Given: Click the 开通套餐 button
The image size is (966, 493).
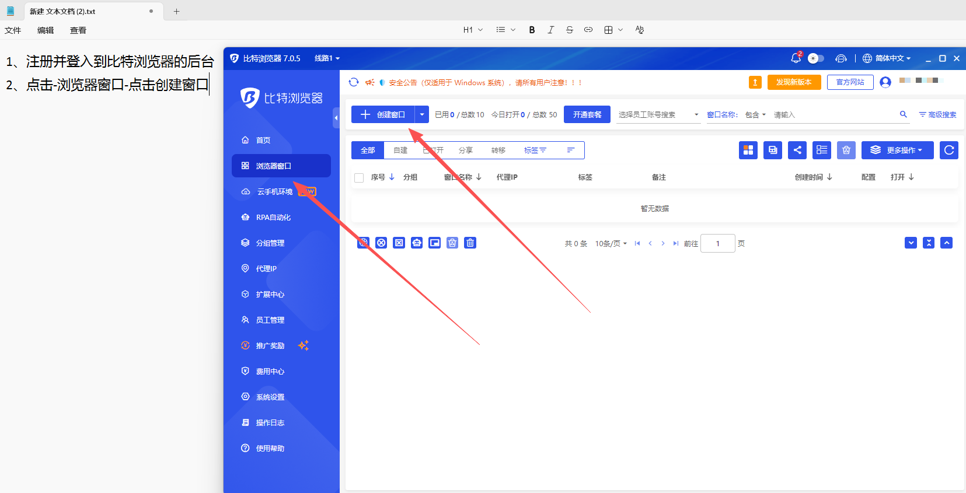Looking at the screenshot, I should (x=587, y=114).
